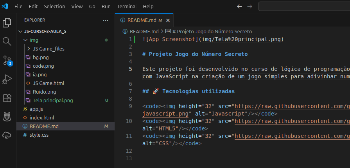Open the Run and Debug view

[x=7, y=79]
